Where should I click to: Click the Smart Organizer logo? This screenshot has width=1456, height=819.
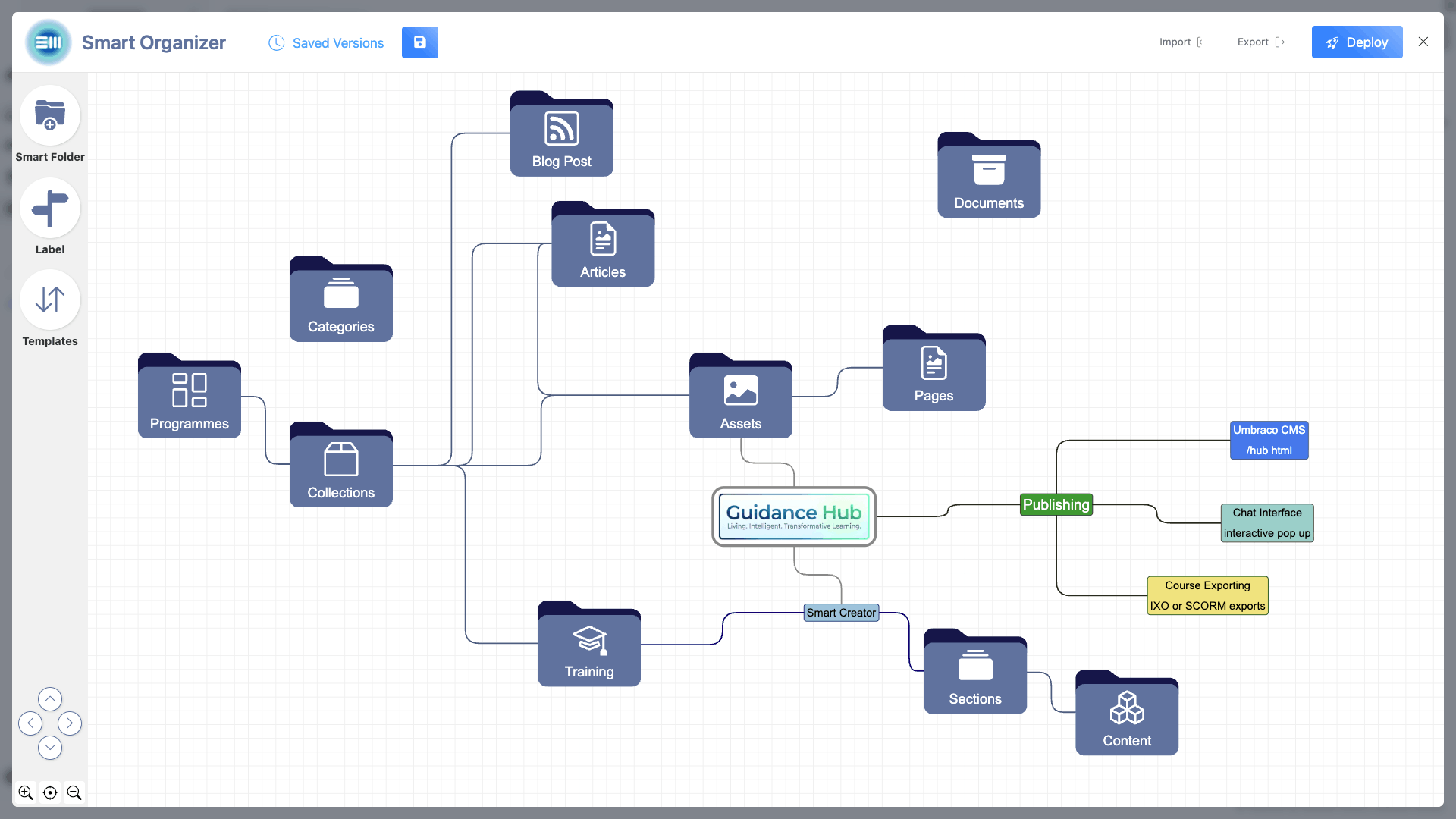tap(48, 42)
